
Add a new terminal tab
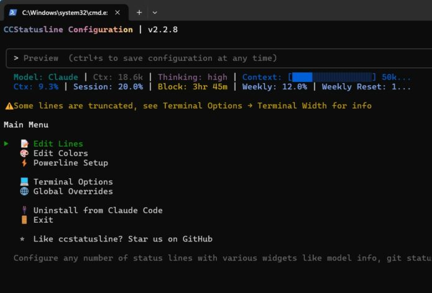[139, 12]
